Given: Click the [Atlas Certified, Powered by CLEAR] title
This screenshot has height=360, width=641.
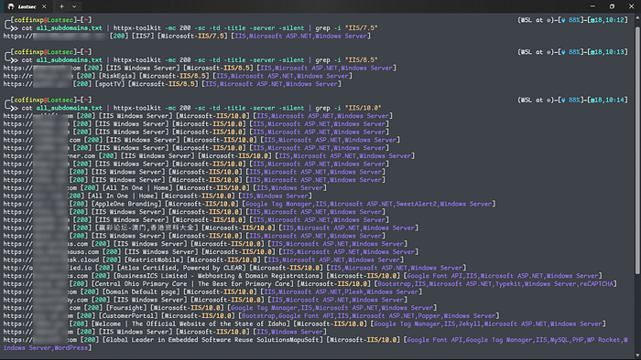Looking at the screenshot, I should 182,268.
